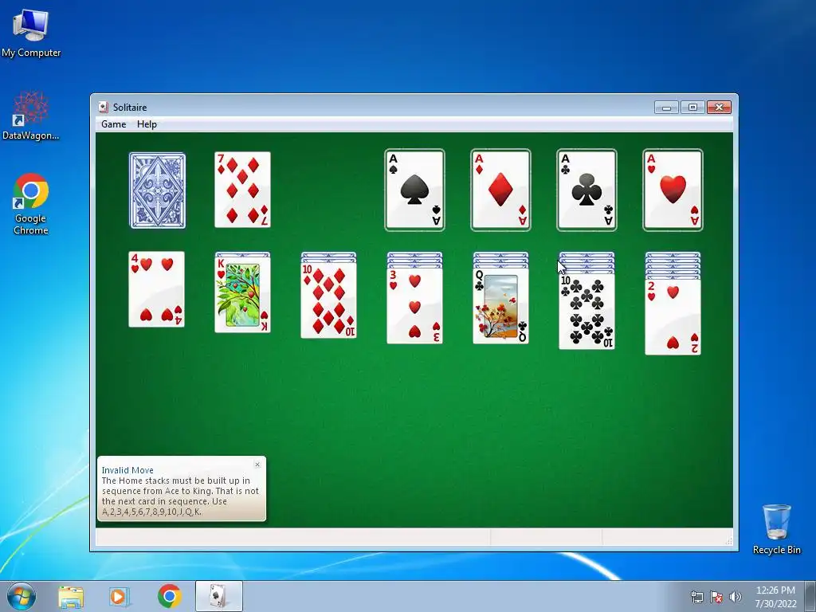Viewport: 816px width, 612px height.
Task: Select the 10 of clubs card
Action: pos(586,312)
